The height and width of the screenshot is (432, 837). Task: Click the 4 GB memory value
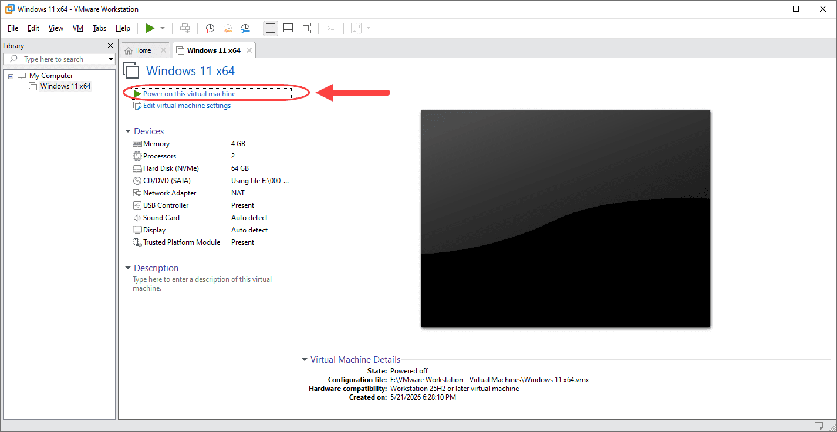point(238,144)
